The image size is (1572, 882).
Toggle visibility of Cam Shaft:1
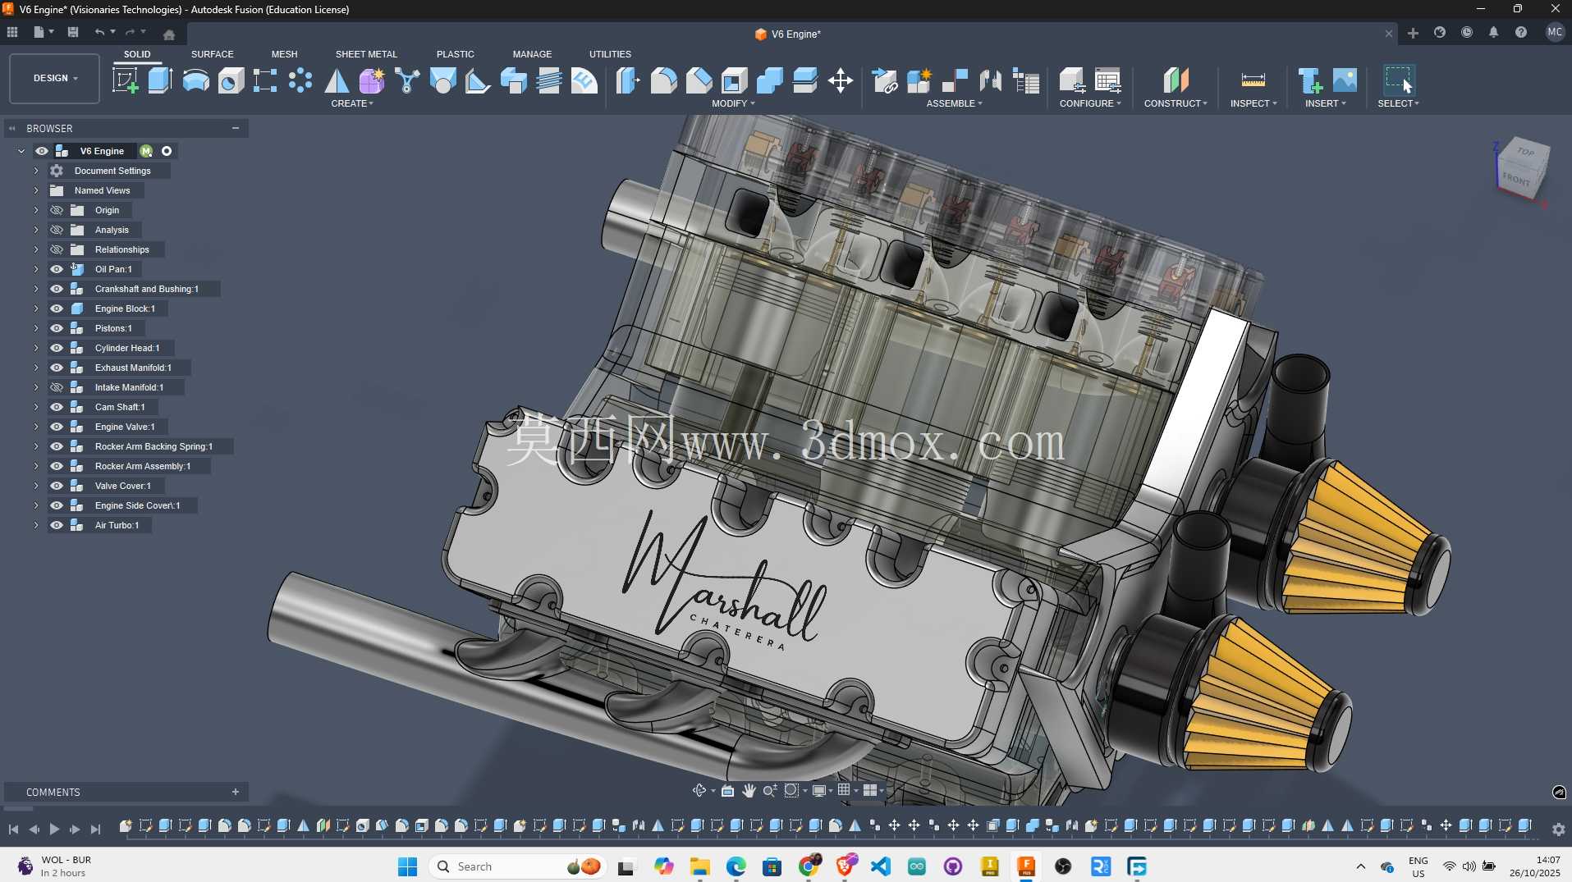click(x=57, y=407)
